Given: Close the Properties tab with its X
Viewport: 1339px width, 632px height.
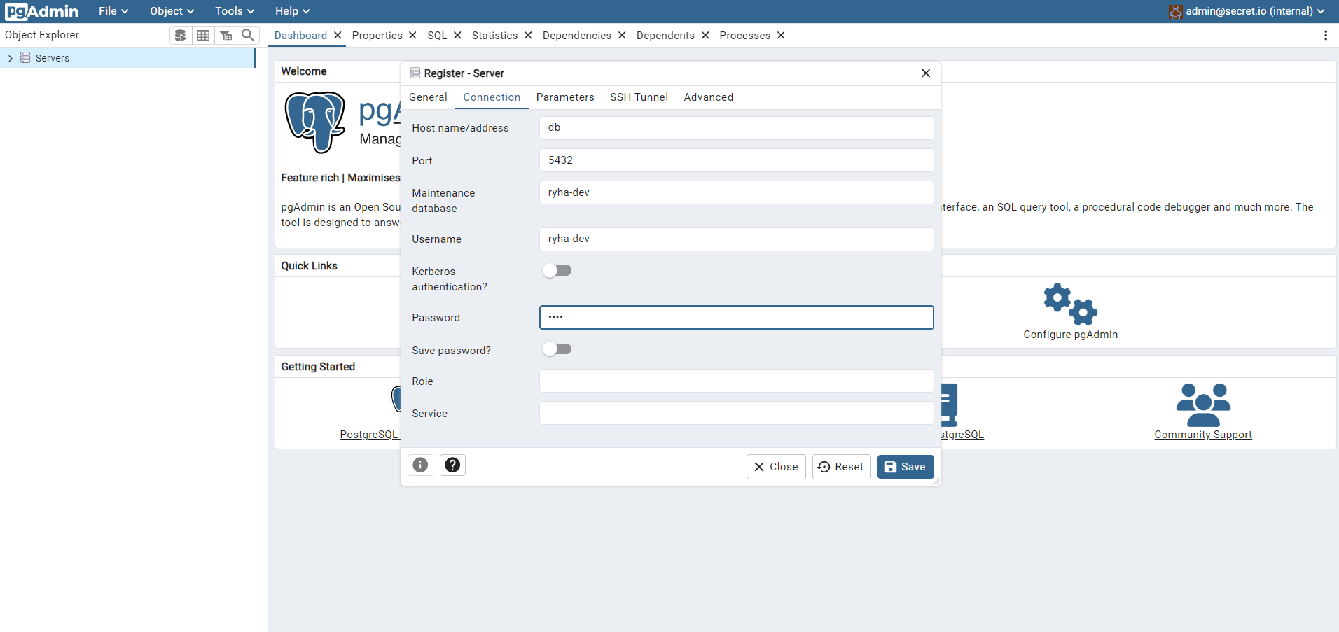Looking at the screenshot, I should click(412, 36).
